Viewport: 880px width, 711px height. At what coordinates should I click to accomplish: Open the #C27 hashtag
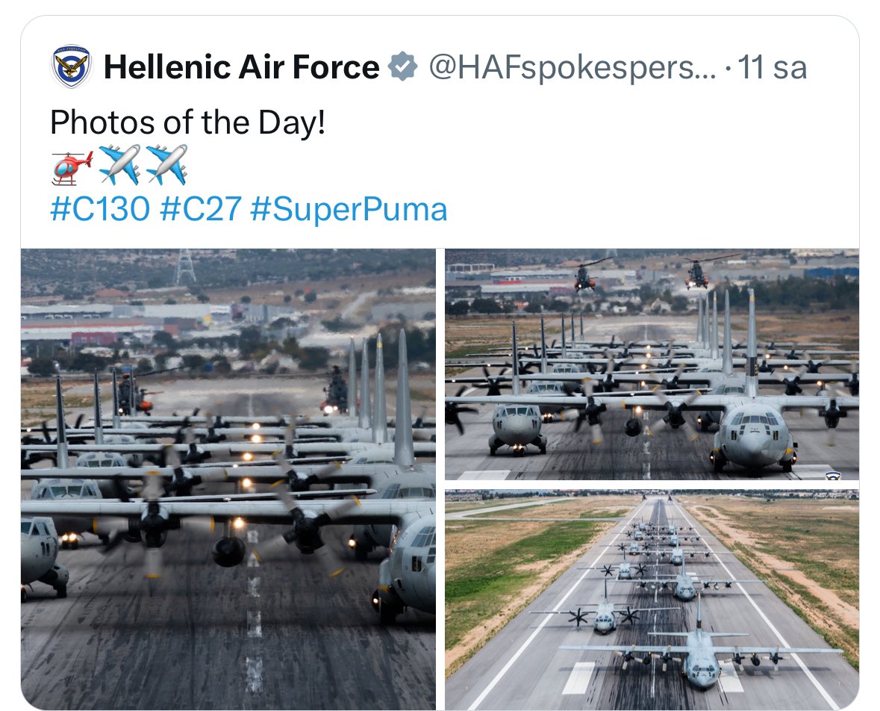(x=201, y=209)
